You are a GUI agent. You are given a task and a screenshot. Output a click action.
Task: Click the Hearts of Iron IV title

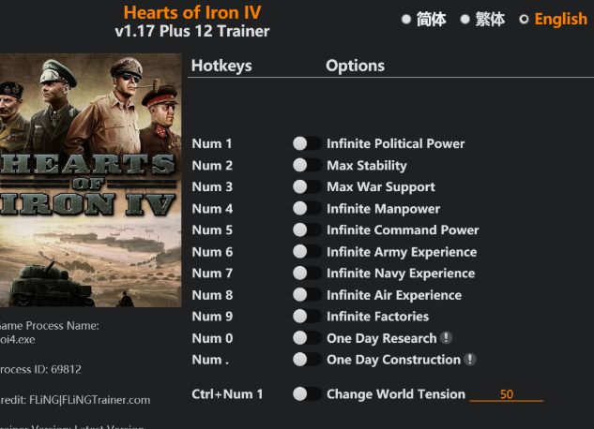(x=192, y=12)
